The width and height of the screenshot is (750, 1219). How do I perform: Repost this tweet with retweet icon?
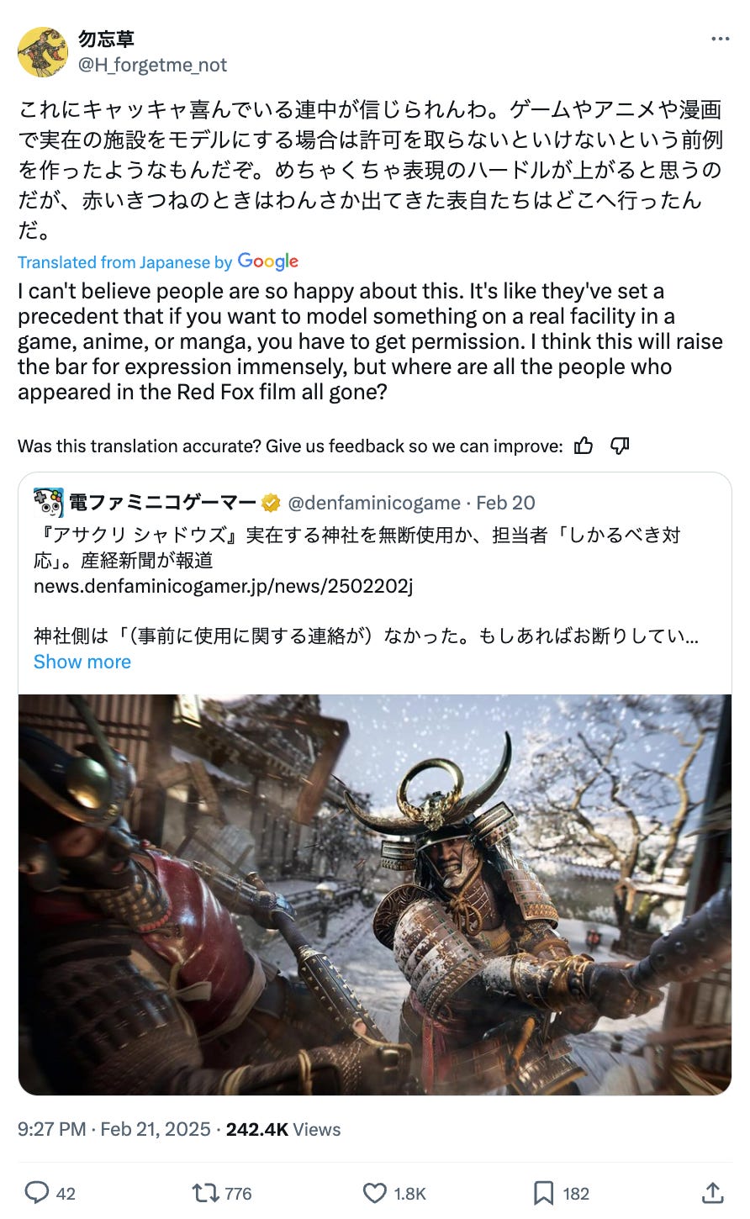pos(204,1193)
